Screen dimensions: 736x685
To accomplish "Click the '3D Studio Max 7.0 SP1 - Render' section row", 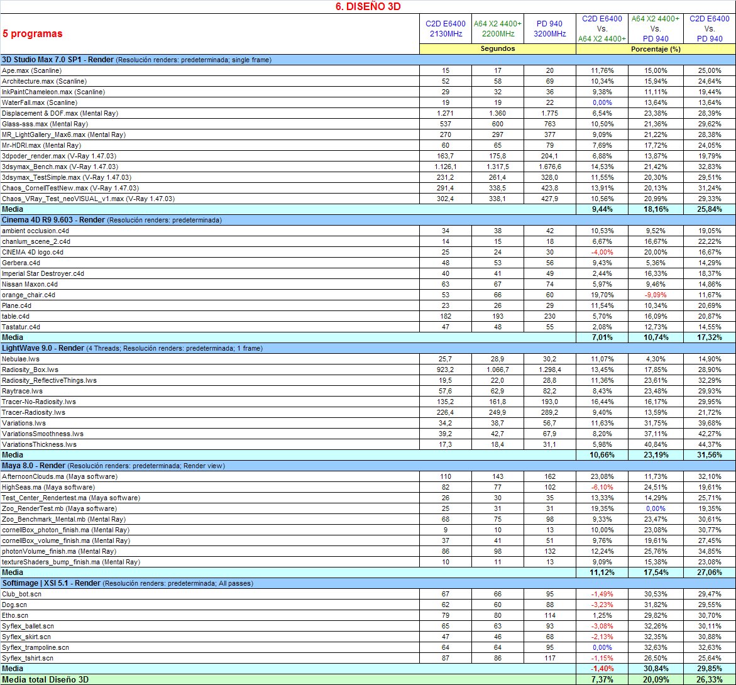I will pos(368,60).
